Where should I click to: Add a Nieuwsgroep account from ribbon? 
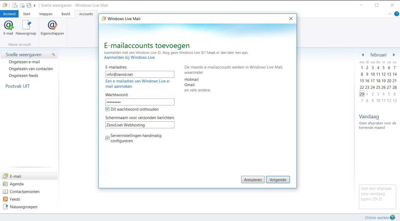pyautogui.click(x=26, y=28)
